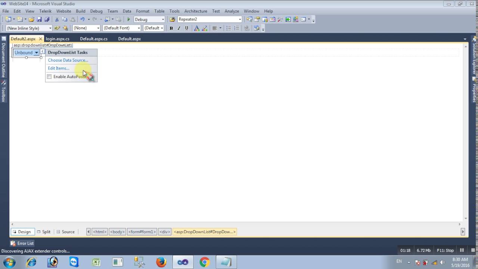Open Internet Explorer from the taskbar
The width and height of the screenshot is (478, 269).
31,262
